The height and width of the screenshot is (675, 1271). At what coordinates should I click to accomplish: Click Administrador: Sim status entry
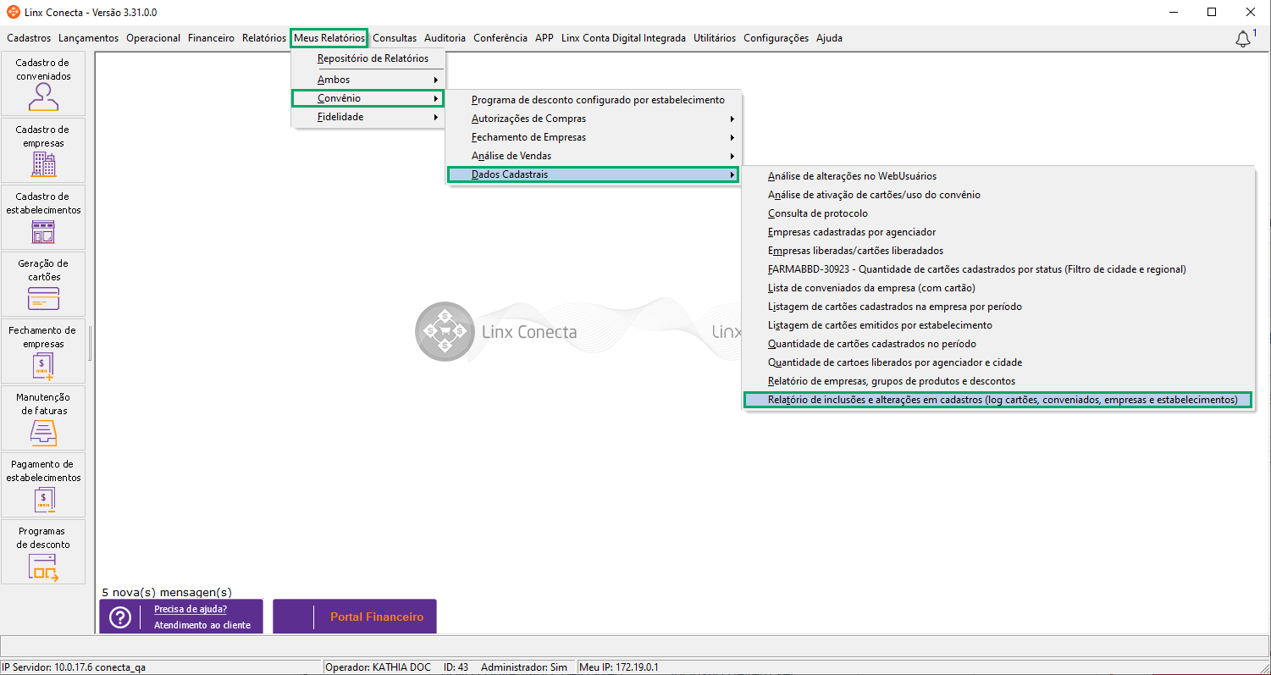click(x=524, y=667)
